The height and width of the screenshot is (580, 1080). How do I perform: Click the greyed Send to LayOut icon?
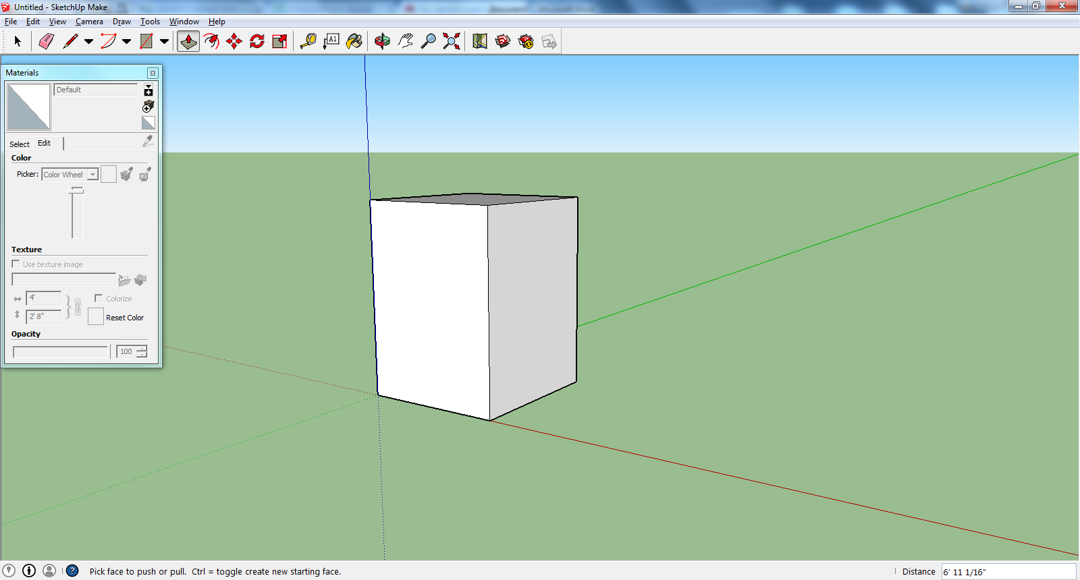[549, 41]
